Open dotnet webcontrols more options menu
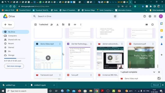The height and width of the screenshot is (93, 165). [122, 44]
